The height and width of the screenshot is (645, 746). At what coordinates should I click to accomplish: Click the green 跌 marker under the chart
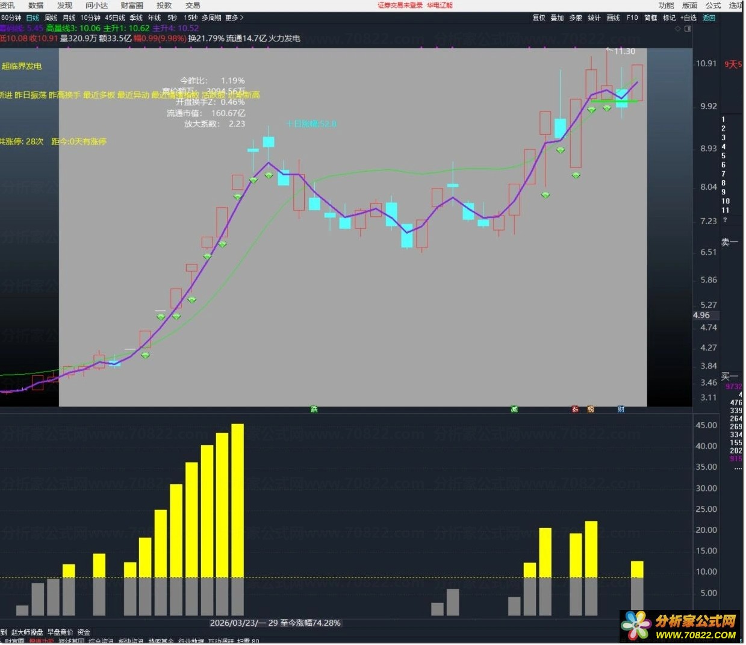(314, 410)
